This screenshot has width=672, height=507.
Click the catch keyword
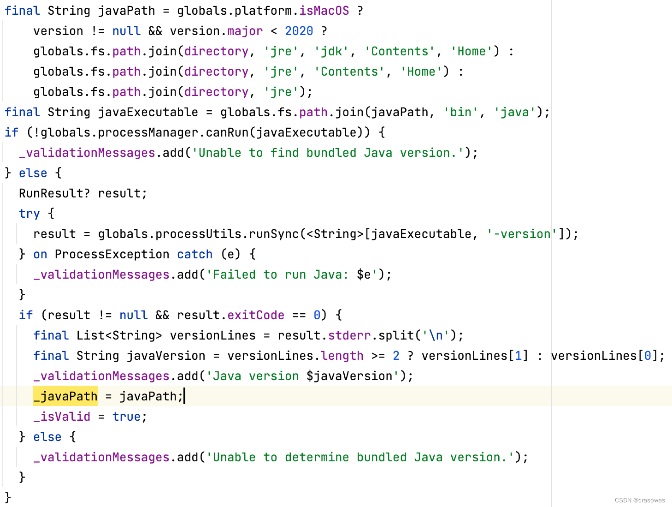coord(195,254)
